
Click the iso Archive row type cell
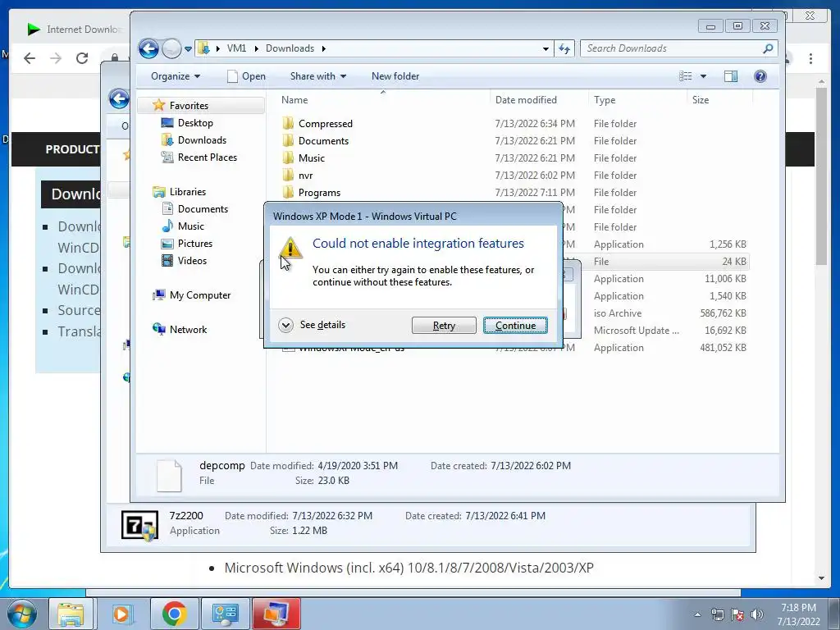617,313
